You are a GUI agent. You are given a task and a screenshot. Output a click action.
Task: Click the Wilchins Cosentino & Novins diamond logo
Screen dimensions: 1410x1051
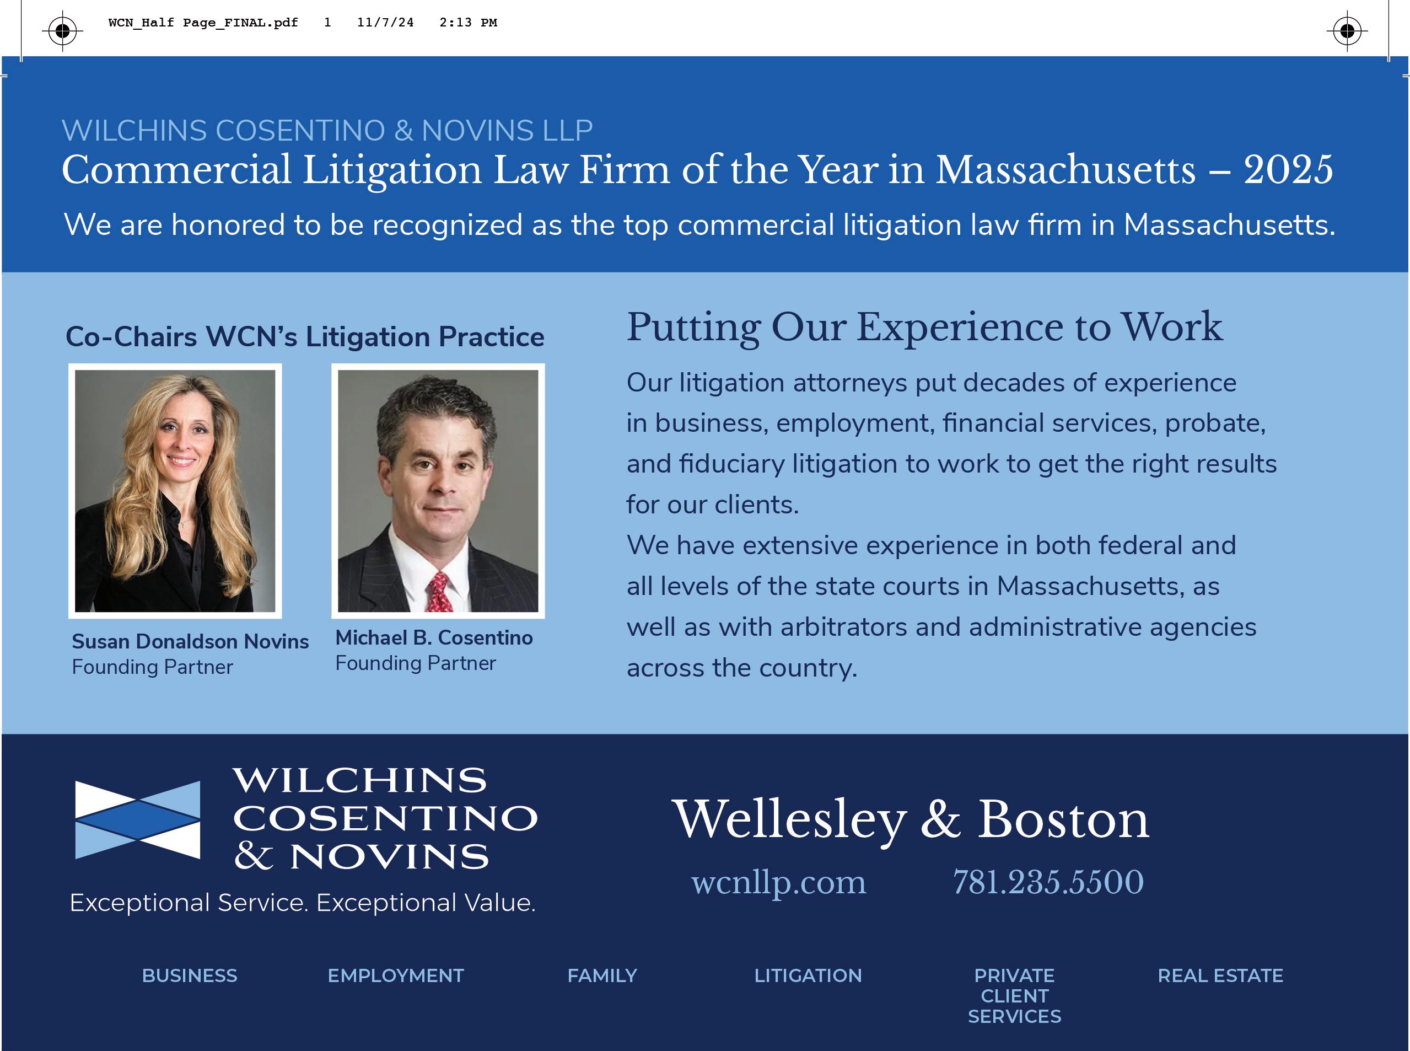(137, 819)
